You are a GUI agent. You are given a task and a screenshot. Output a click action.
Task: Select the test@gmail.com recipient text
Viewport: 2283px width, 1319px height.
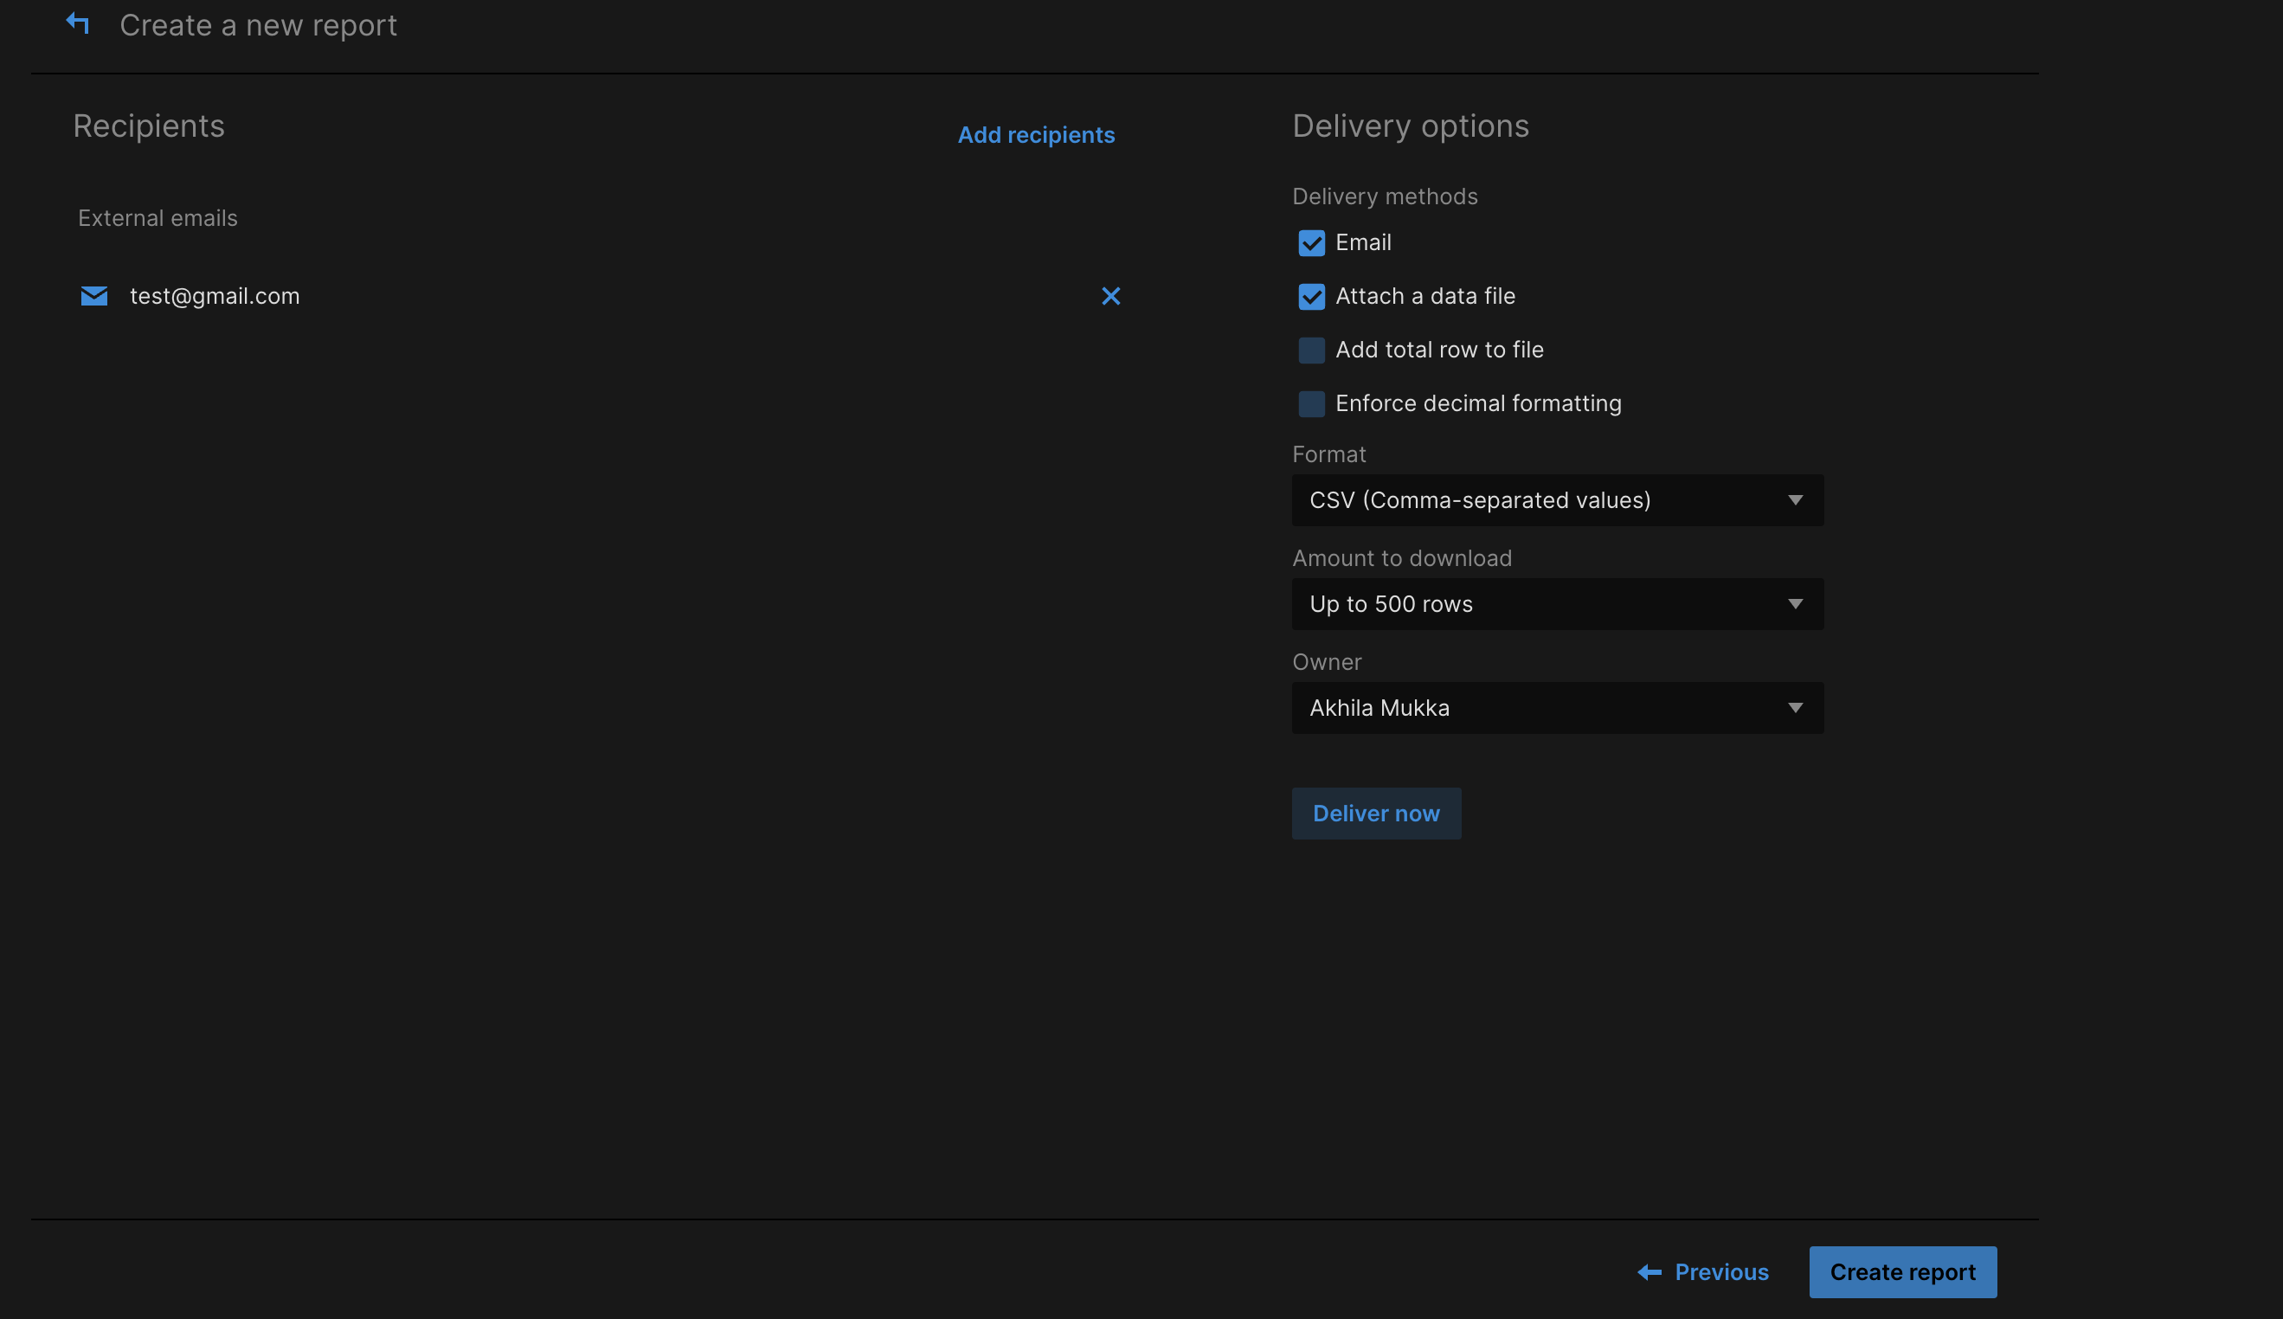click(x=215, y=296)
